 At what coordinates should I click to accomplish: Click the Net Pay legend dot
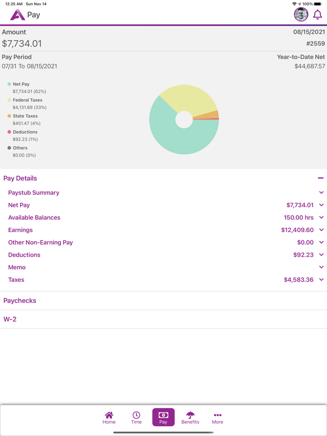click(9, 84)
